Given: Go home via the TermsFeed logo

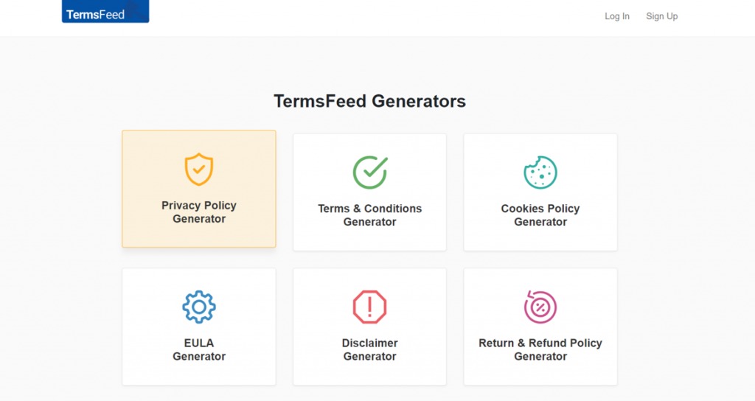Looking at the screenshot, I should pos(105,12).
